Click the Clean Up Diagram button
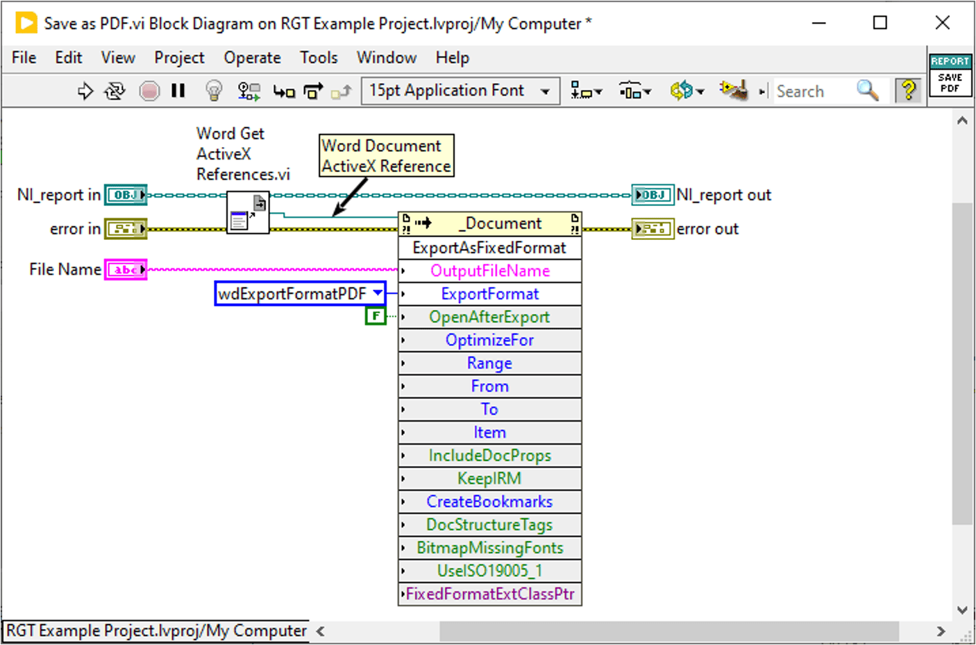Screen dimensions: 976x645 tap(734, 90)
